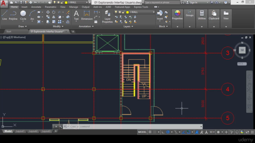Viewport: 255px width, 143px height.
Task: Toggle annotation objects visibility in status bar
Action: pos(197,132)
